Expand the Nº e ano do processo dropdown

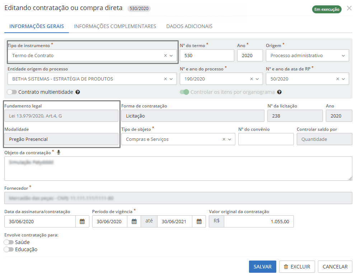(x=257, y=79)
